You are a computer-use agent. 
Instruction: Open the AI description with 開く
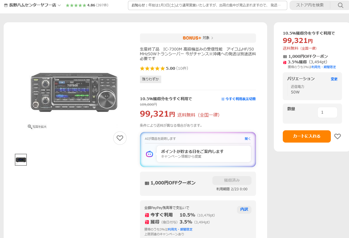pos(248,139)
